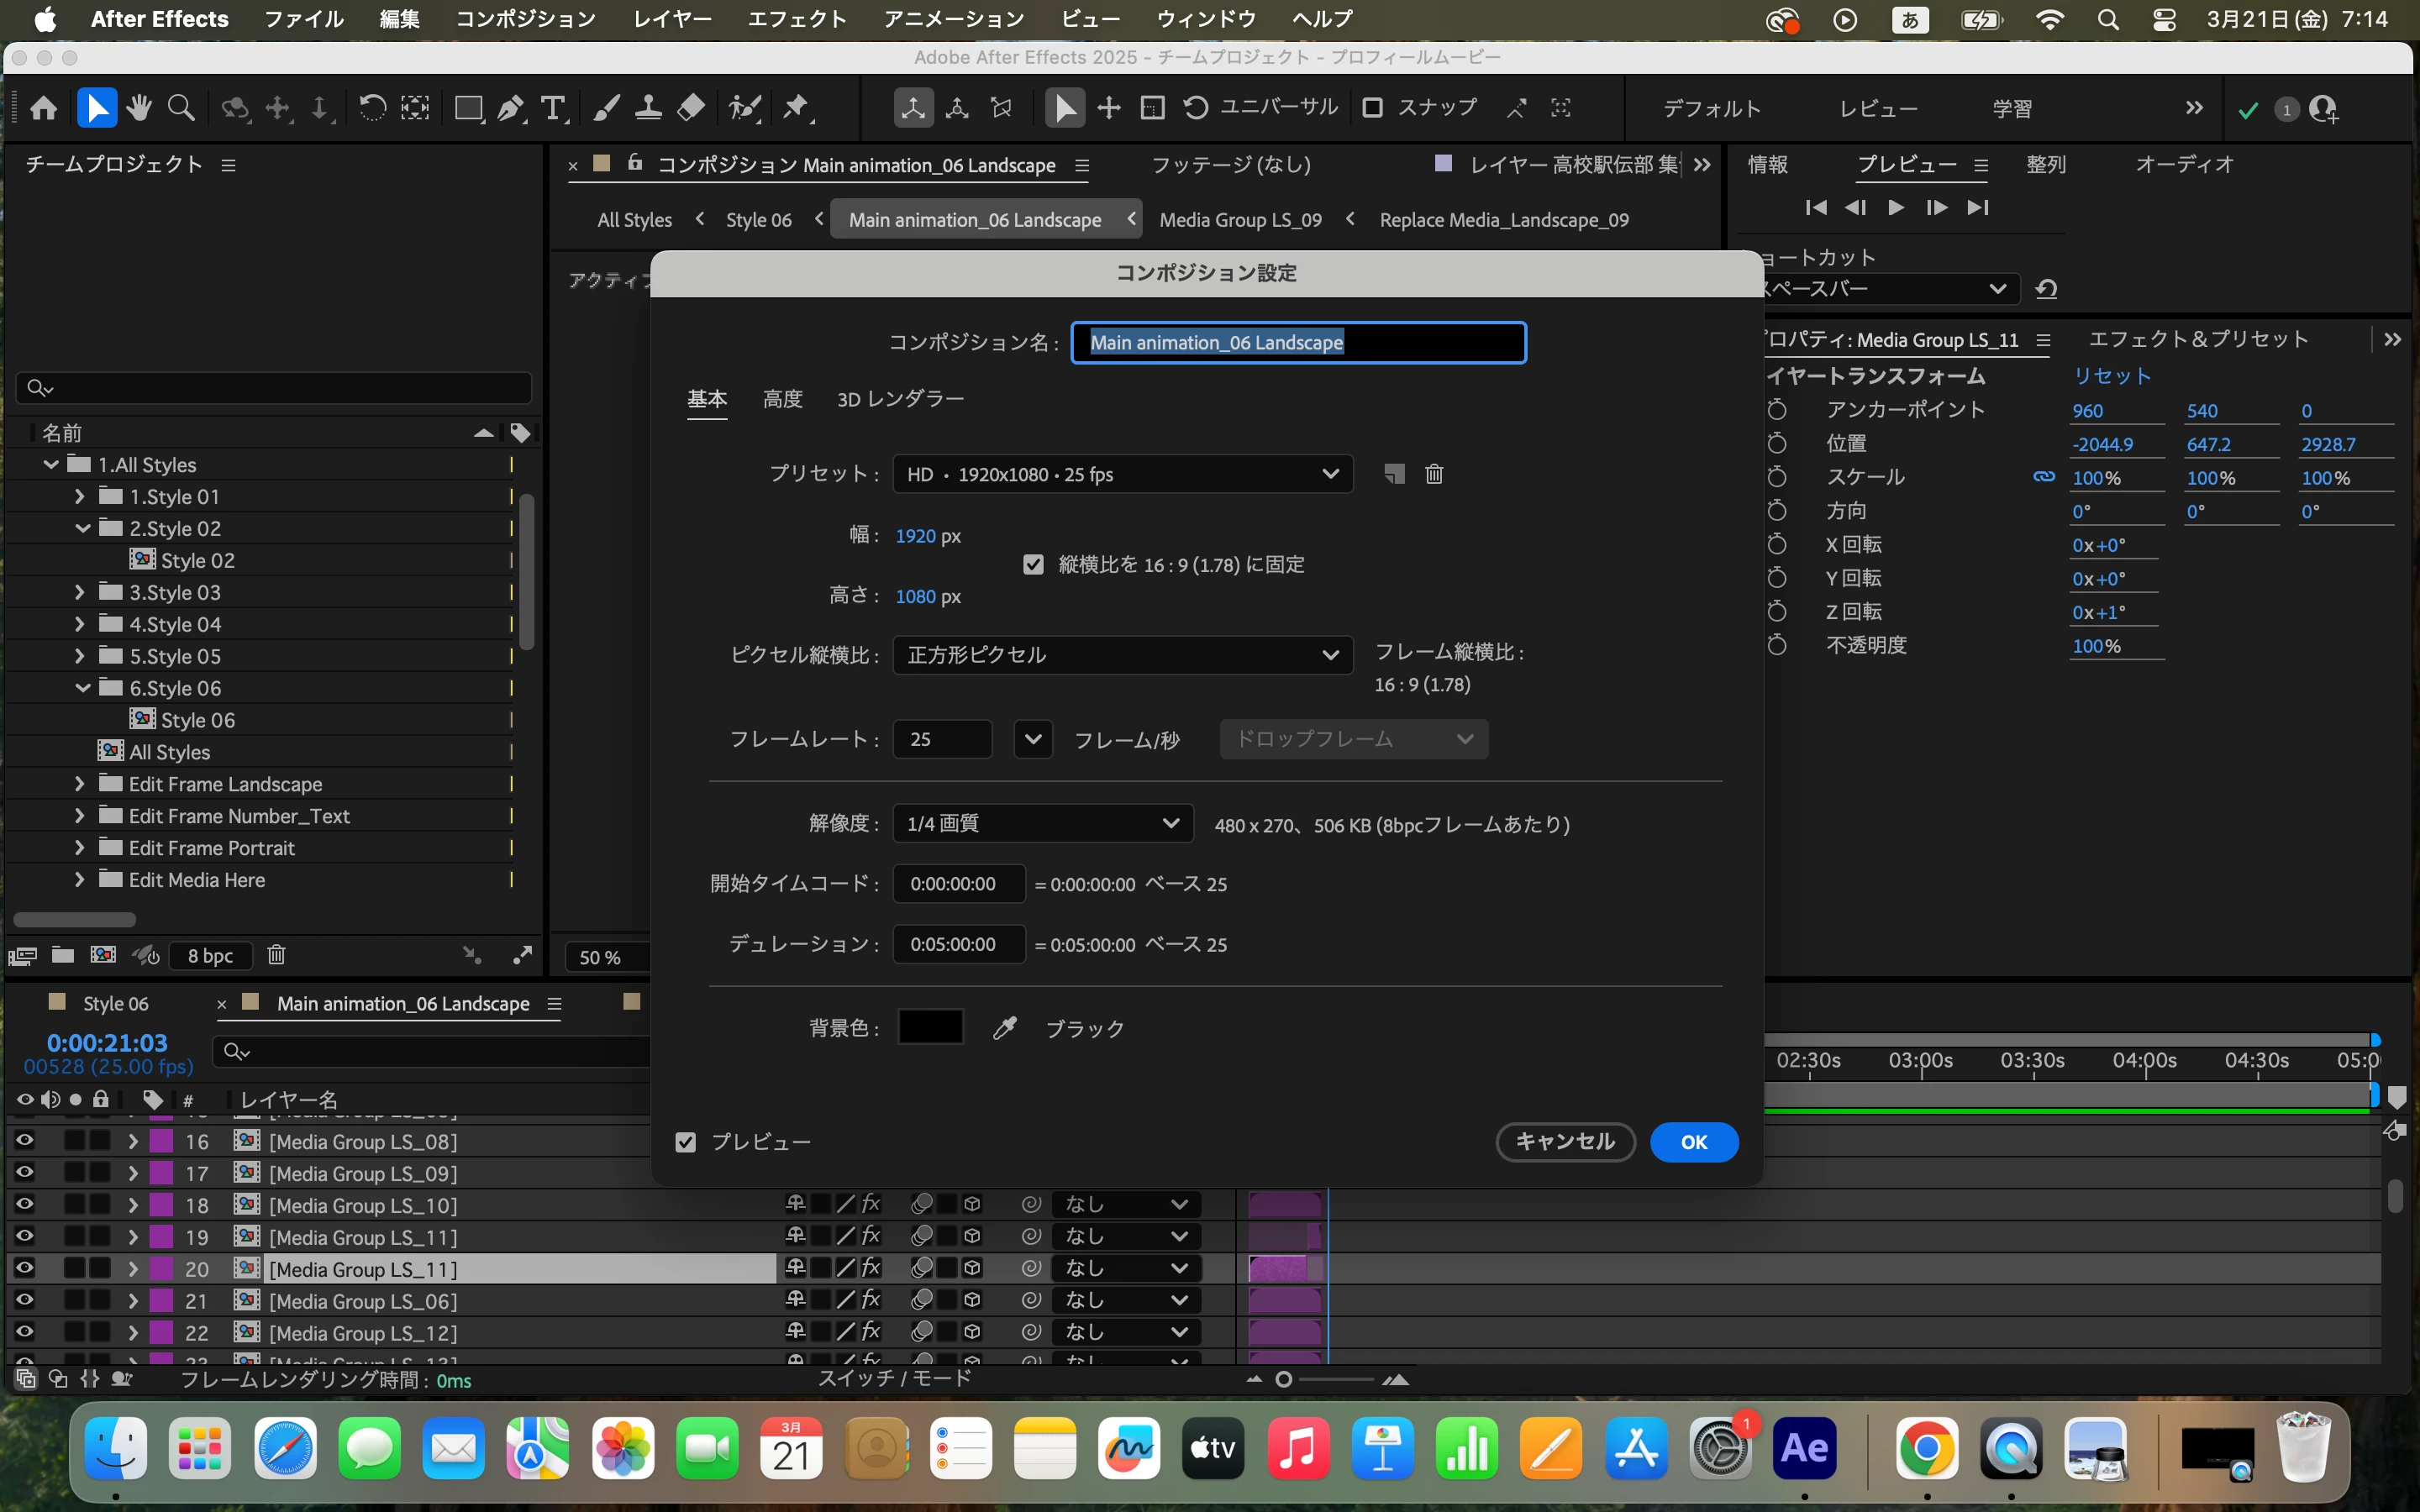Toggle the プレビュー checkbox in dialog
This screenshot has height=1512, width=2420.
[x=685, y=1142]
